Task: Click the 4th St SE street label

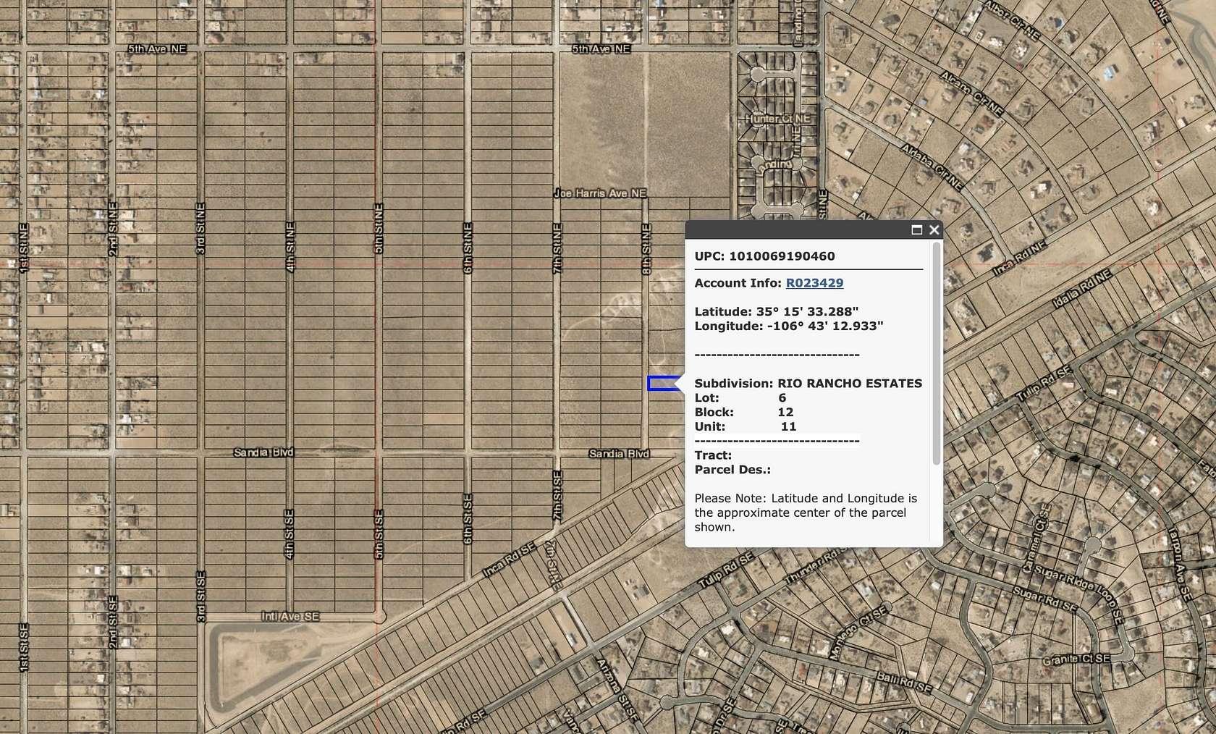Action: (x=289, y=534)
